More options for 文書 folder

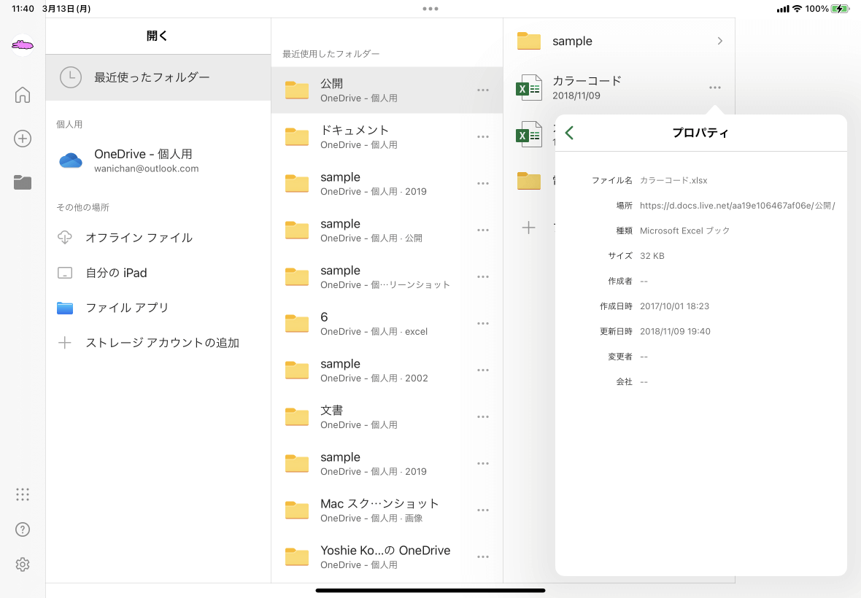[482, 416]
